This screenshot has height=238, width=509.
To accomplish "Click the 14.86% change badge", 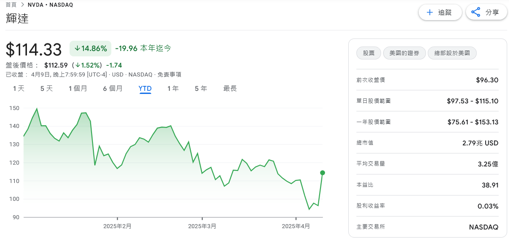I will point(91,48).
